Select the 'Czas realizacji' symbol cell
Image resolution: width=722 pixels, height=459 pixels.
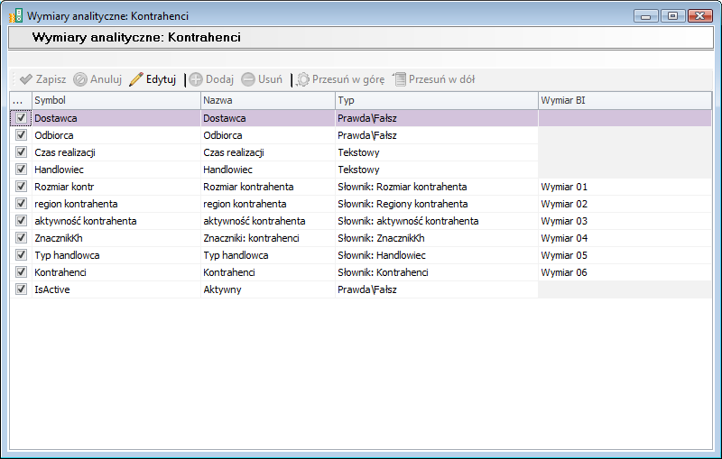116,152
